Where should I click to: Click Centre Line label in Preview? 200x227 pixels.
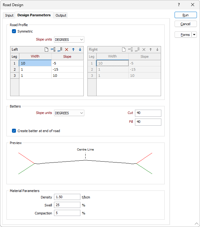[x=85, y=150]
